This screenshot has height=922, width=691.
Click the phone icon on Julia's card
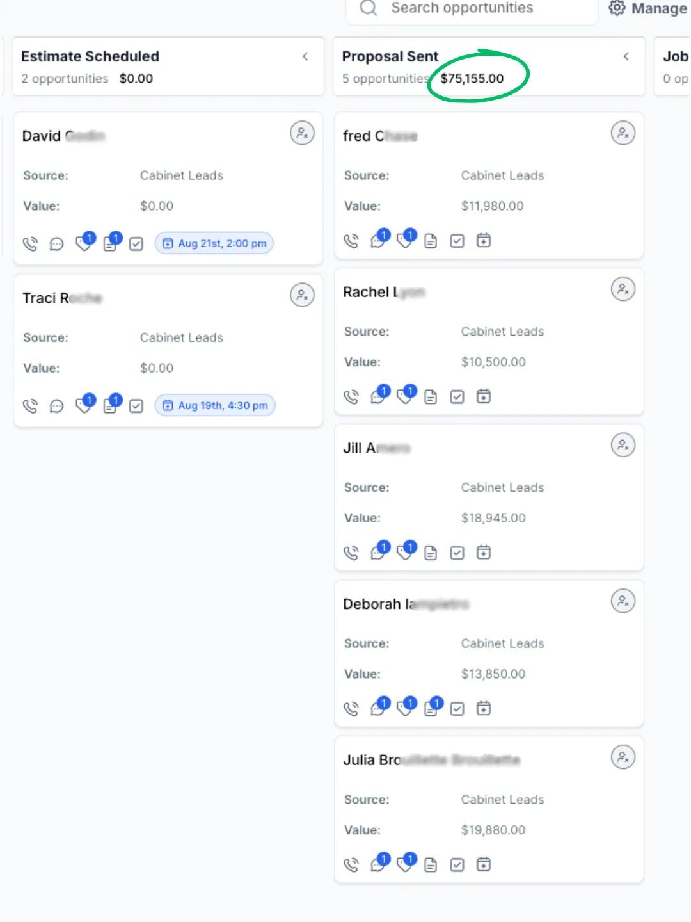351,865
